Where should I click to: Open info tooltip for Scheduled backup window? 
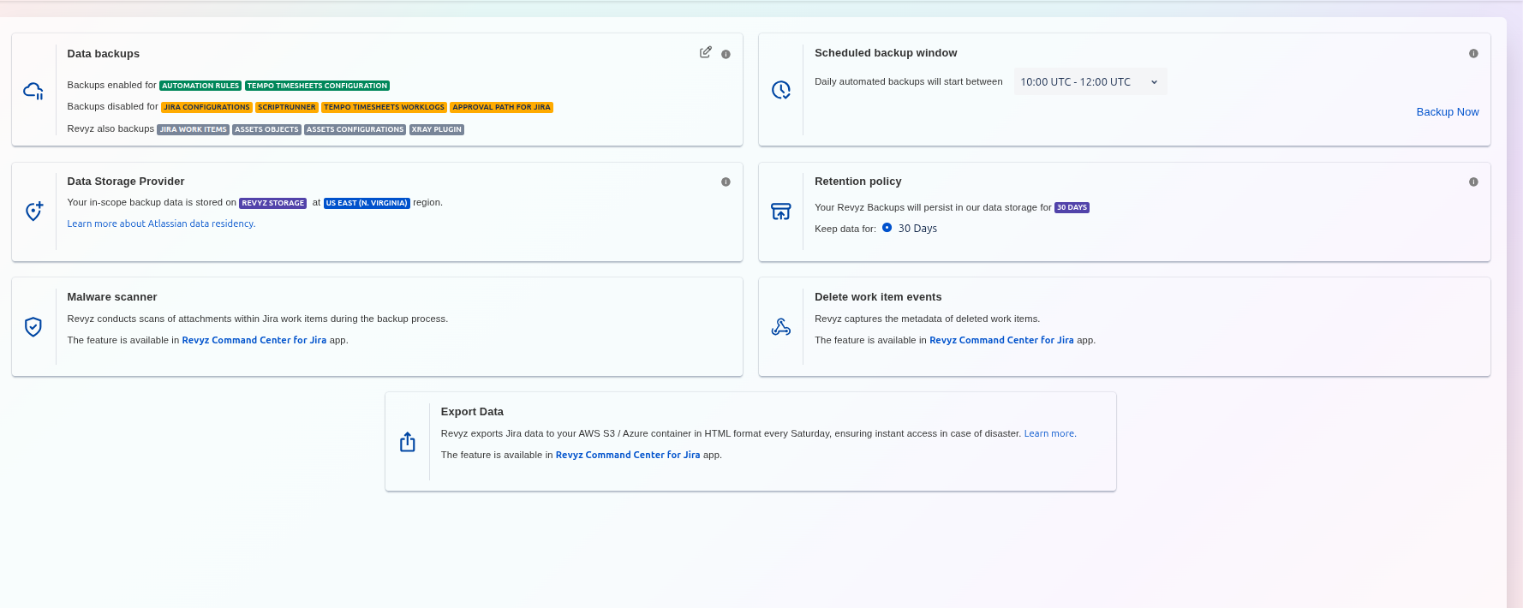(x=1473, y=53)
